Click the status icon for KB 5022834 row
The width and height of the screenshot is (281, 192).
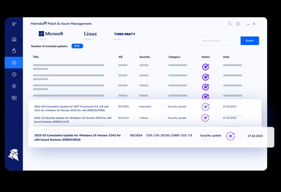click(231, 136)
